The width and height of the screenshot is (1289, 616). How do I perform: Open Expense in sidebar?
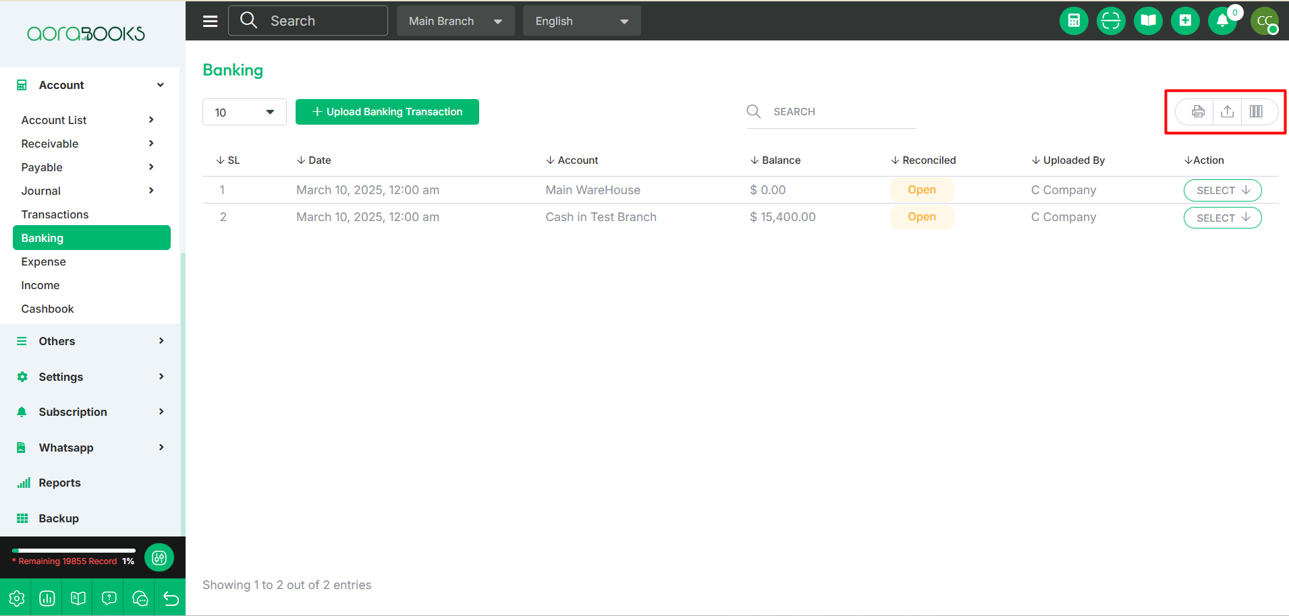(x=43, y=261)
